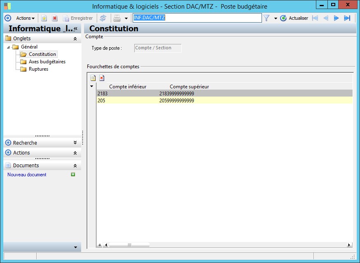Click the filter funnel icon
360x263 pixels.
point(266,18)
